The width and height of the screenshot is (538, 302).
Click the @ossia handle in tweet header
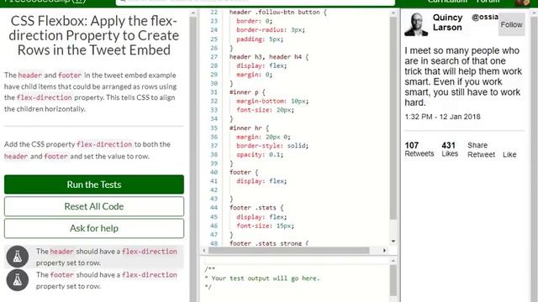(x=484, y=17)
